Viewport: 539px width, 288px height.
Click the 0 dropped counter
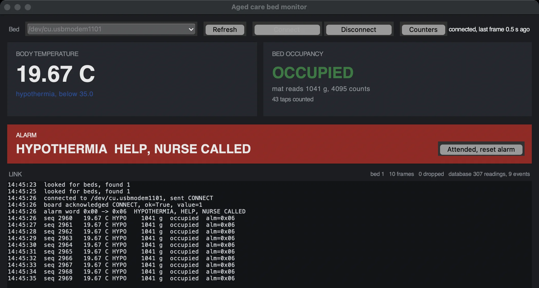(x=431, y=174)
